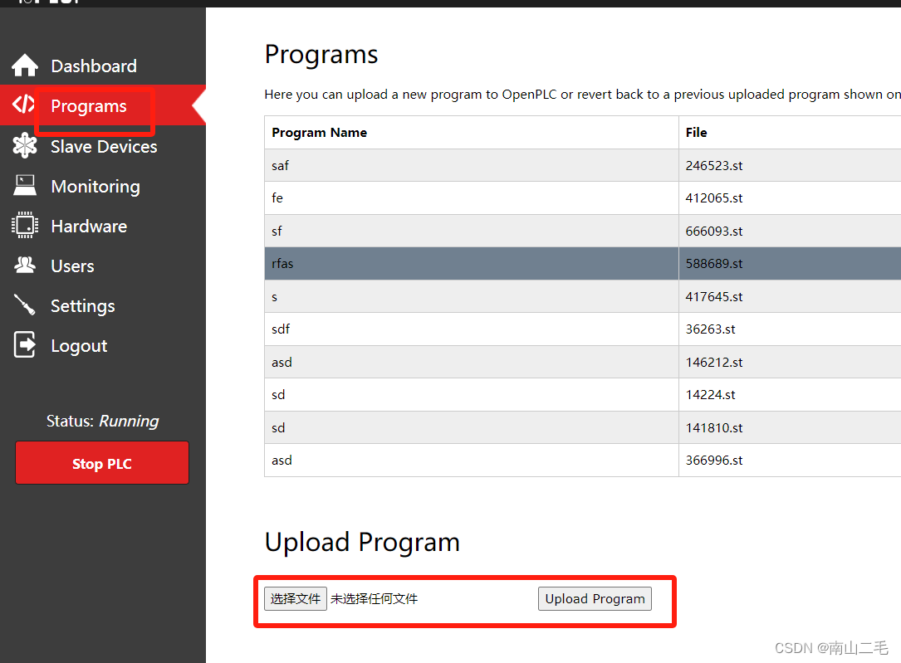Viewport: 901px width, 663px height.
Task: Select the Hardware chip icon
Action: [x=22, y=226]
